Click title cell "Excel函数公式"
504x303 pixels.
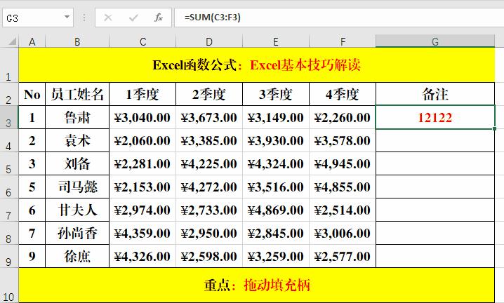click(256, 65)
